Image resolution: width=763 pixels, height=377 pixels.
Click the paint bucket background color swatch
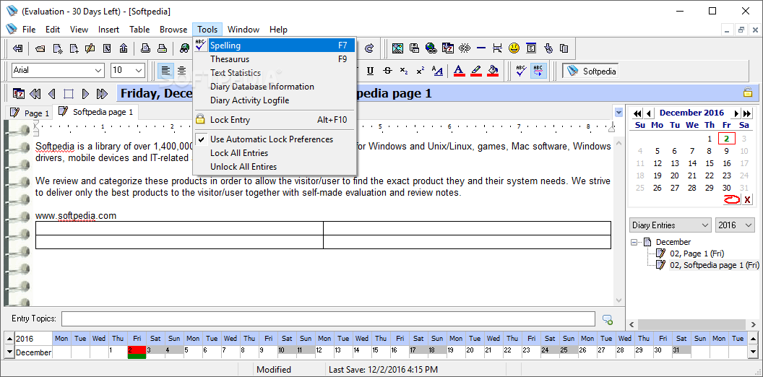(x=493, y=71)
